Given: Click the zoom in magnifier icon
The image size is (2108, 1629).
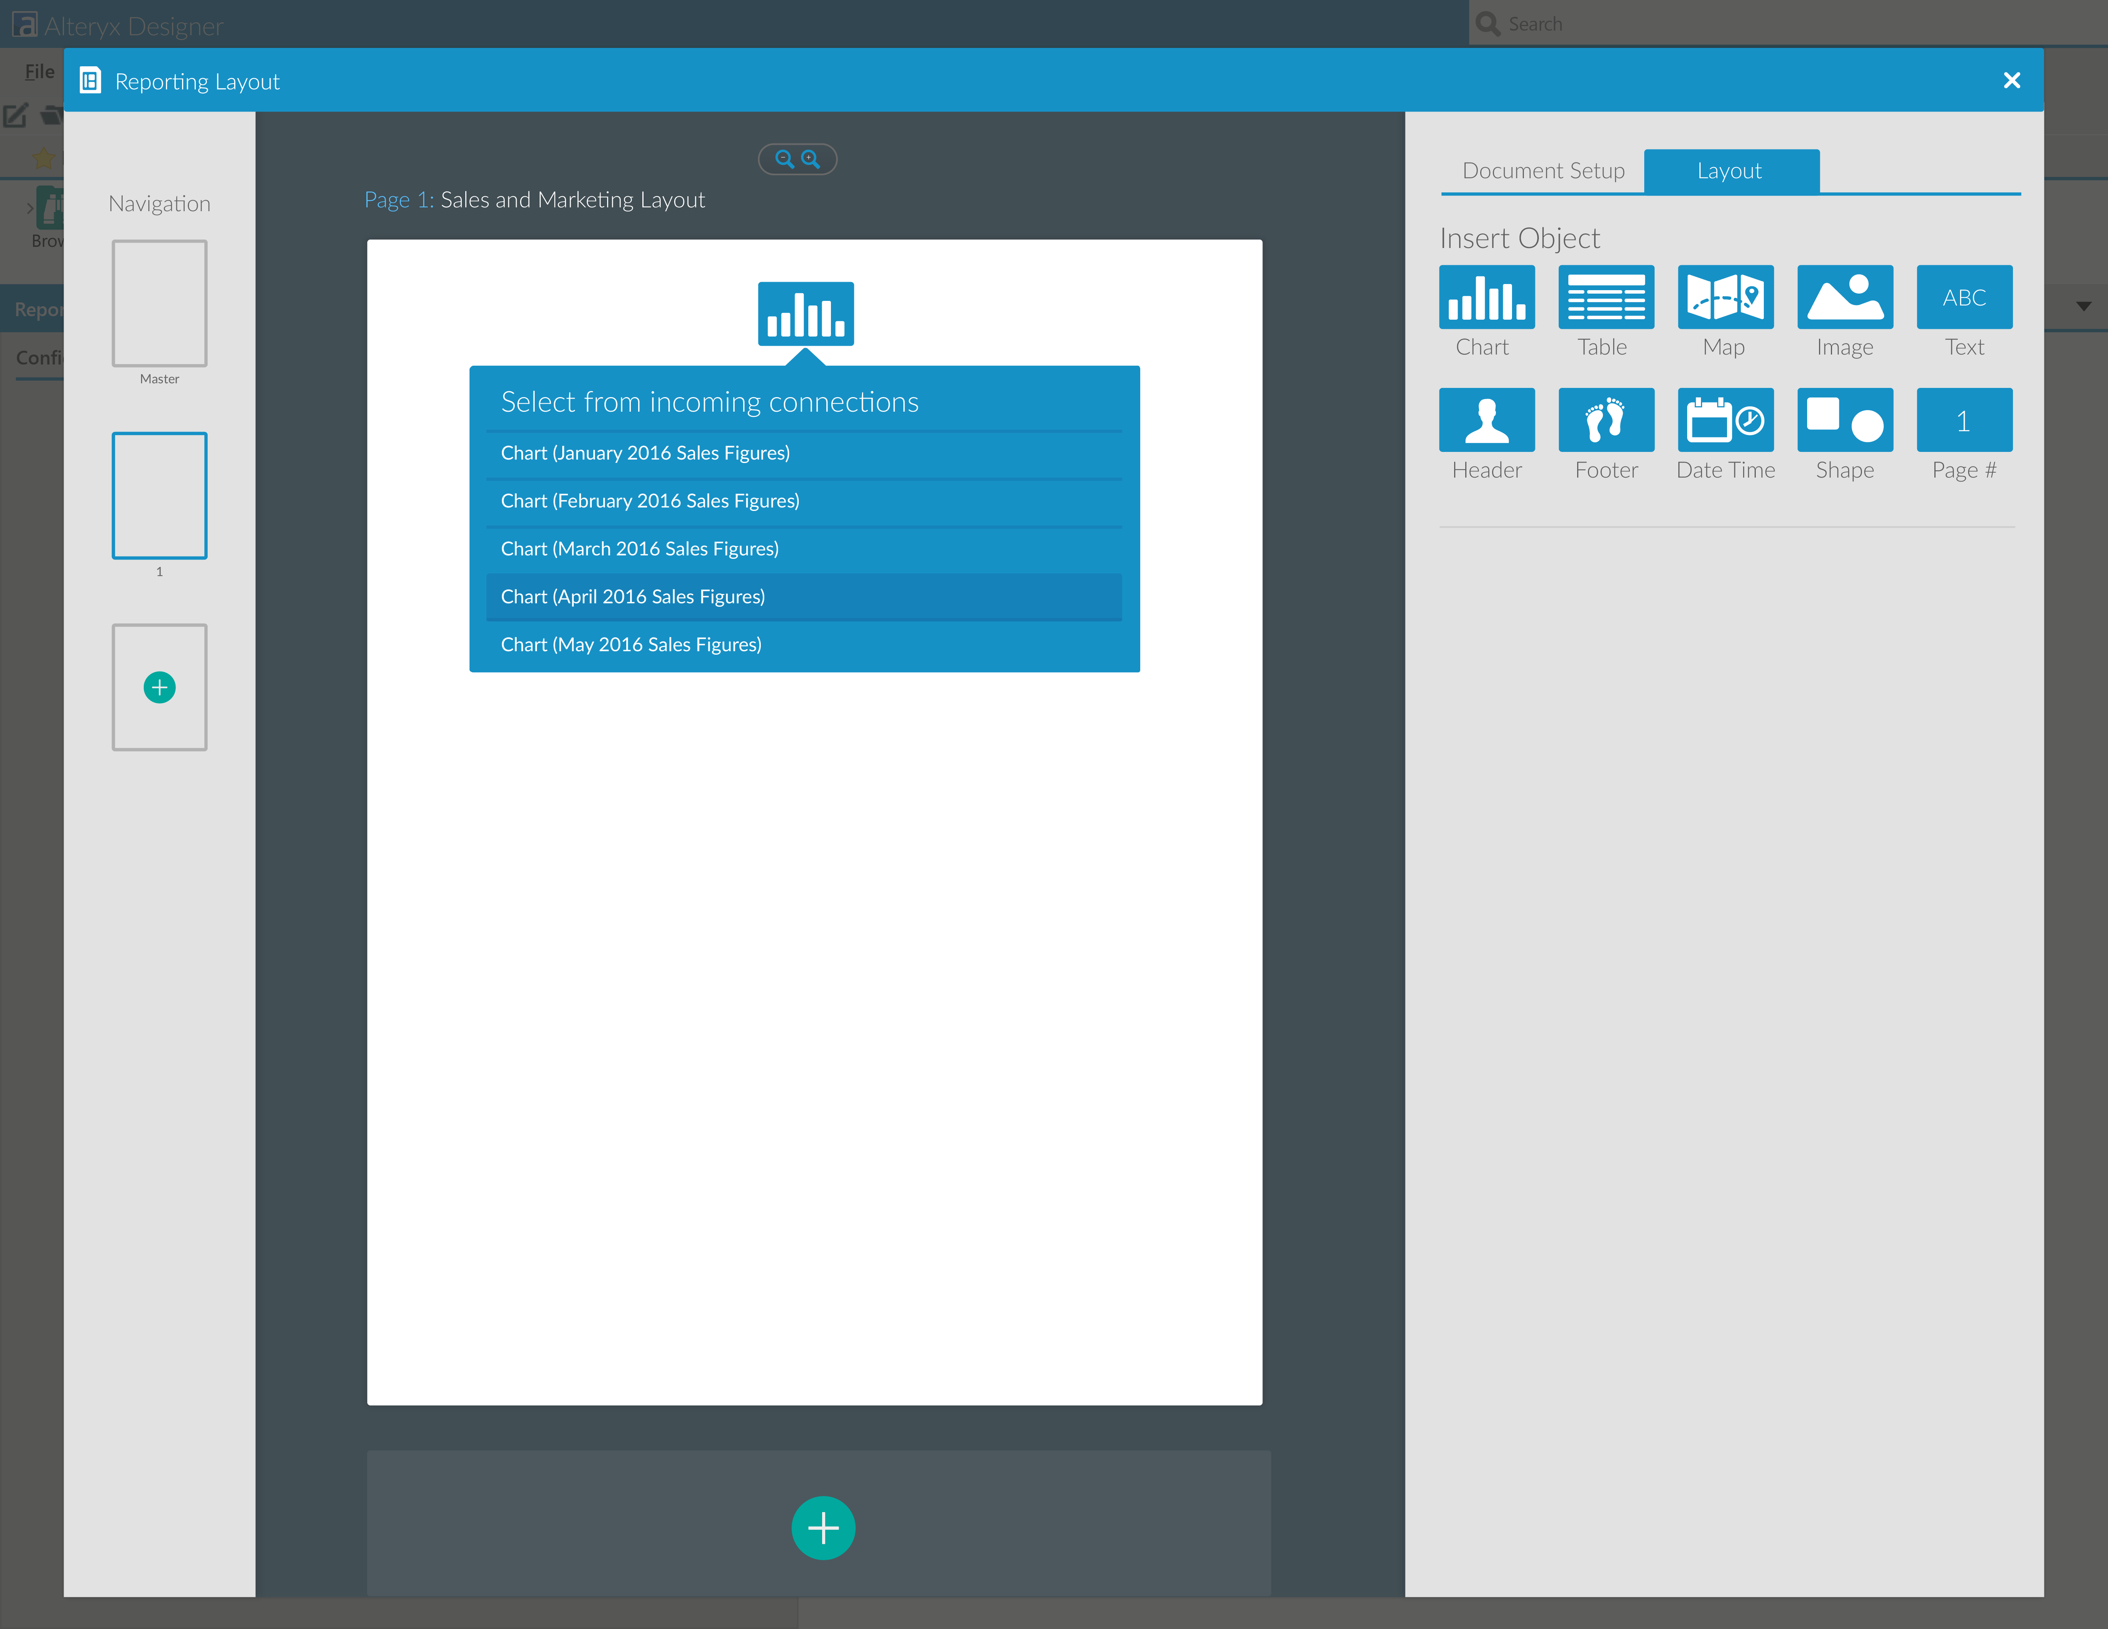Looking at the screenshot, I should point(811,159).
